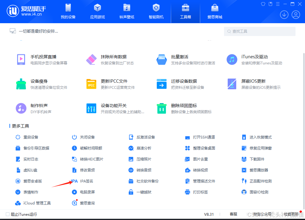Enable 阻止iTunes运行 checkbox

8,214
